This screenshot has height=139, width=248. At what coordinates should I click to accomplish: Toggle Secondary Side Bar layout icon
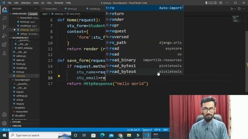[215, 3]
